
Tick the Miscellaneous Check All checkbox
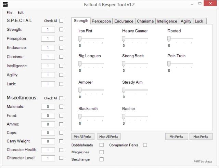(61, 98)
